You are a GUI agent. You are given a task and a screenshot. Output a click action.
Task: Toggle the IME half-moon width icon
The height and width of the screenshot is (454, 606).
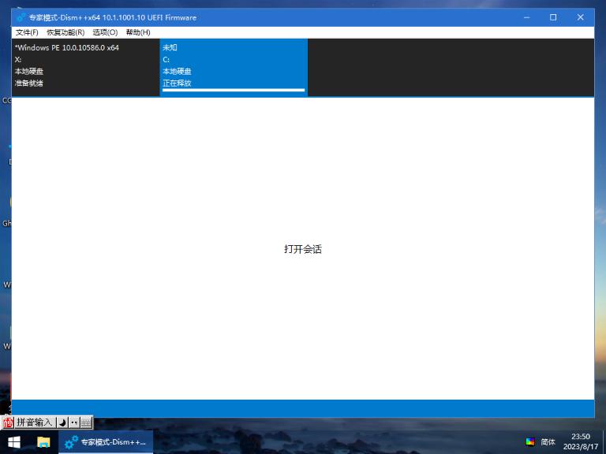[62, 422]
